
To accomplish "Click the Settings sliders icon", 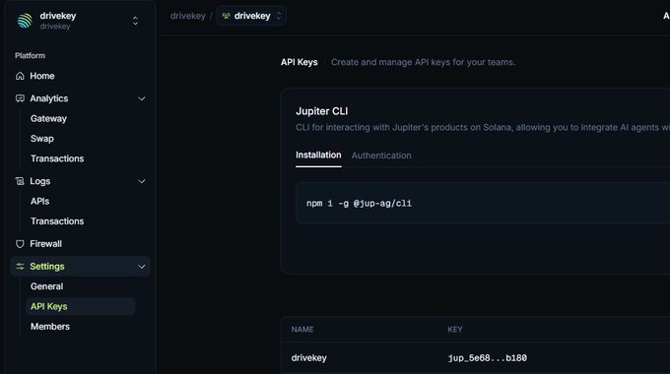I will coord(20,267).
